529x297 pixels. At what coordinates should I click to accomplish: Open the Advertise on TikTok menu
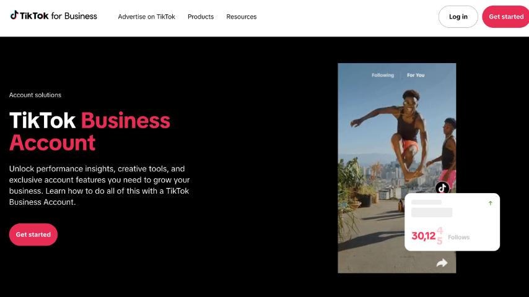coord(146,17)
